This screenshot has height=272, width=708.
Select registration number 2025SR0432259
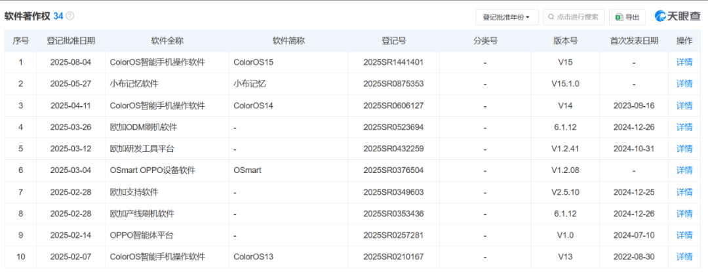click(393, 149)
